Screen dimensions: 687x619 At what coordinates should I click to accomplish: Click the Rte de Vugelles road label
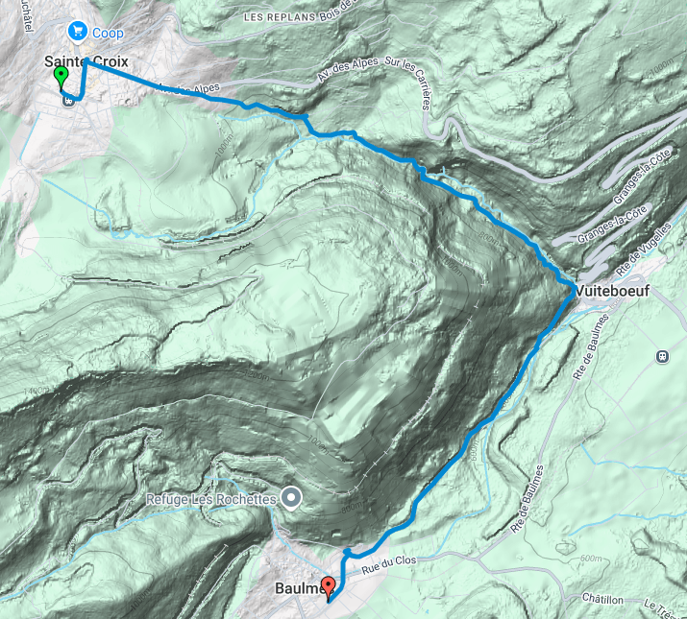click(x=644, y=250)
